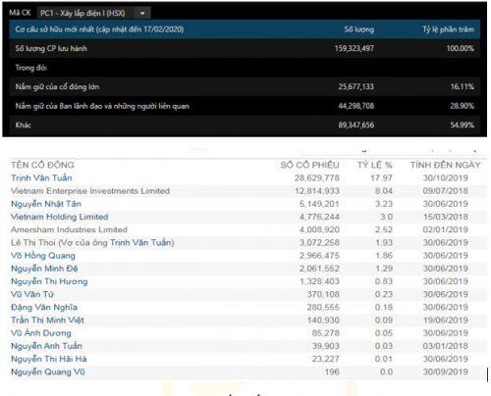Screen dimensions: 491x396
Task: Open shareholder Nguyễn Thị Hải Hà link
Action: click(49, 359)
